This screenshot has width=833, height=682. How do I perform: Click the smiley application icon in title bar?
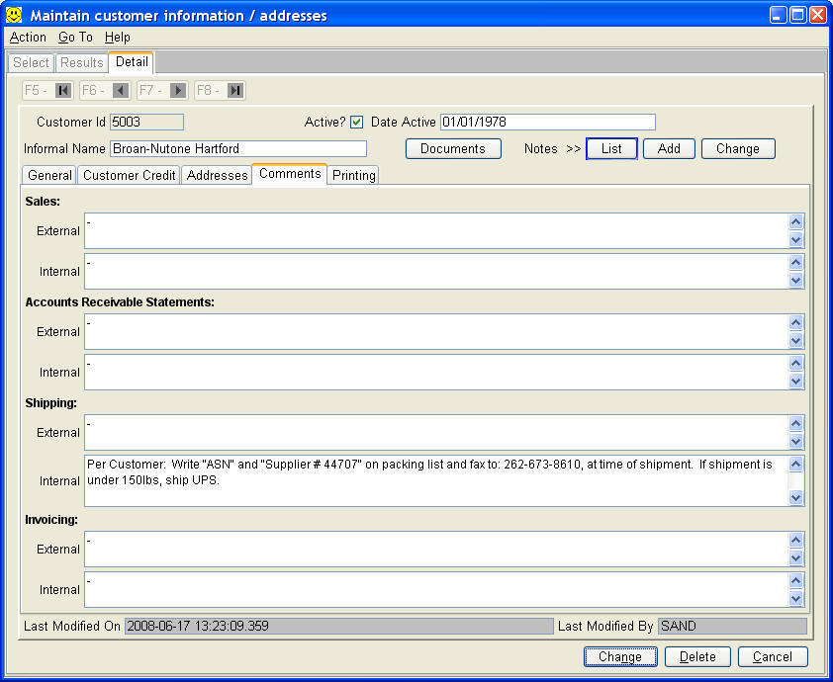14,15
